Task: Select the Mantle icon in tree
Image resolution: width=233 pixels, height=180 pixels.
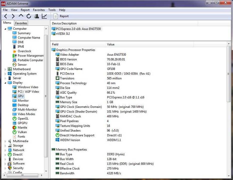Action: click(14, 127)
